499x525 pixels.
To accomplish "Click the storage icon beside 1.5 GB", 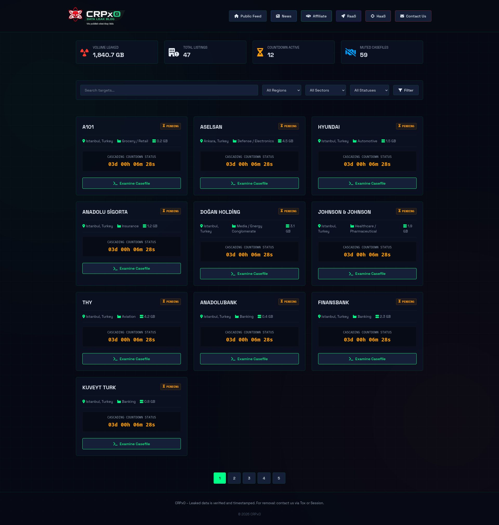I will click(383, 141).
